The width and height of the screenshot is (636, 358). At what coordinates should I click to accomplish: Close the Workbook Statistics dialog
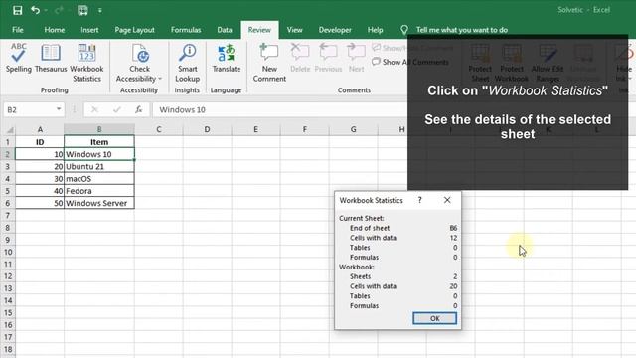[447, 200]
